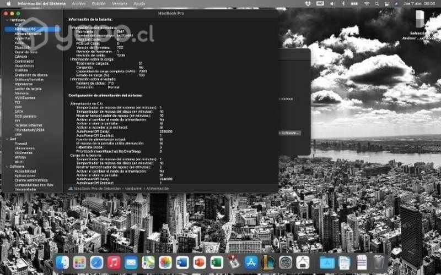The width and height of the screenshot is (441, 275).
Task: Click the battery status menu bar icon
Action: point(354,4)
